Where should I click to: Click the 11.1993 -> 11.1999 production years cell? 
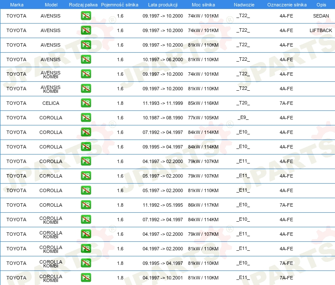pos(163,103)
